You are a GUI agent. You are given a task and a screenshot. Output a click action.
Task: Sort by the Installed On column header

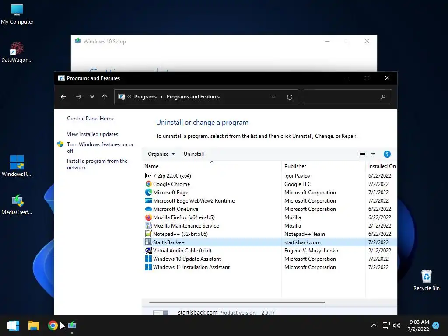click(381, 166)
